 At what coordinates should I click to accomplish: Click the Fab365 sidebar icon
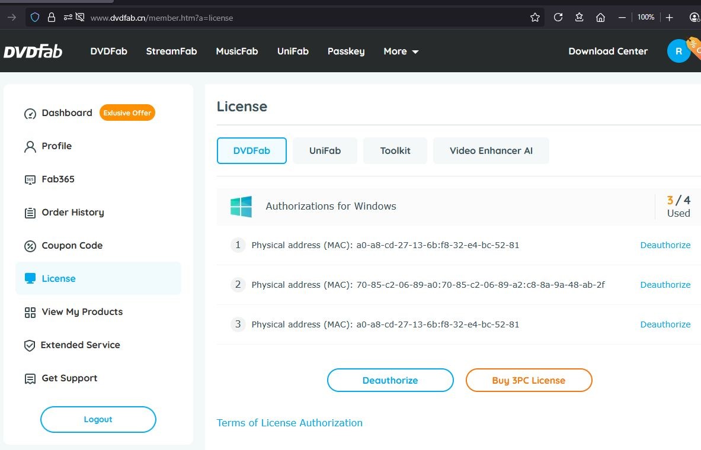[x=30, y=179]
